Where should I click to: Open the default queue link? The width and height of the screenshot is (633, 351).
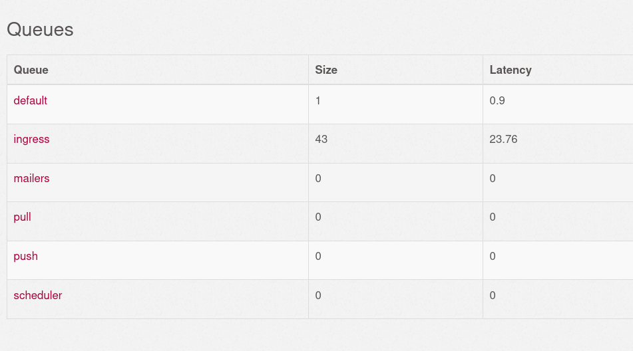pos(30,100)
